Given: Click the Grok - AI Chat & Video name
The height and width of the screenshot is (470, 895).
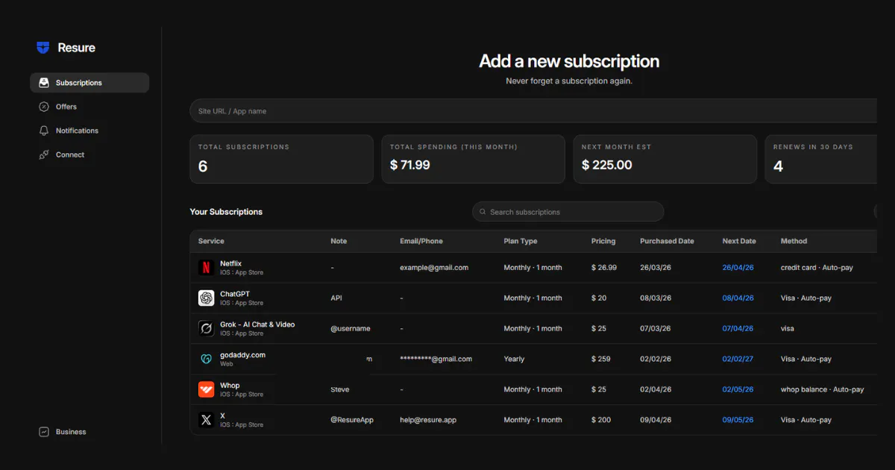Looking at the screenshot, I should (257, 325).
